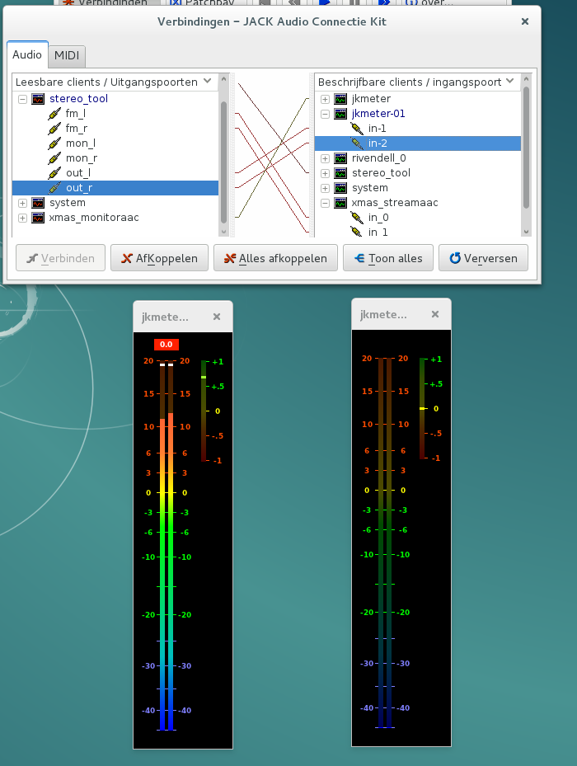Expand the system output client tree
This screenshot has width=577, height=766.
(x=22, y=203)
